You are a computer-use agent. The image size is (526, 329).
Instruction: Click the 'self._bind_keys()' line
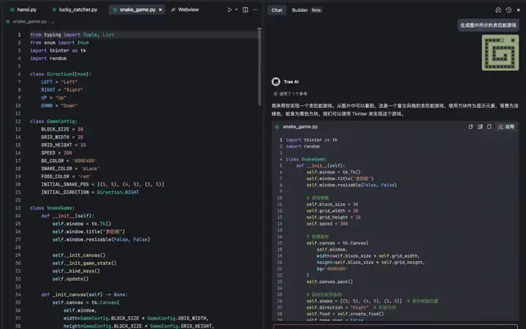tap(76, 271)
